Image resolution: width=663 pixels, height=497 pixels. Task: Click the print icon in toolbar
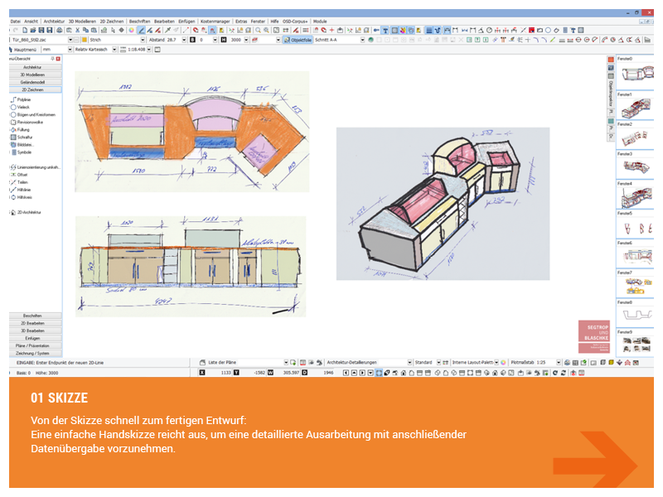point(60,30)
